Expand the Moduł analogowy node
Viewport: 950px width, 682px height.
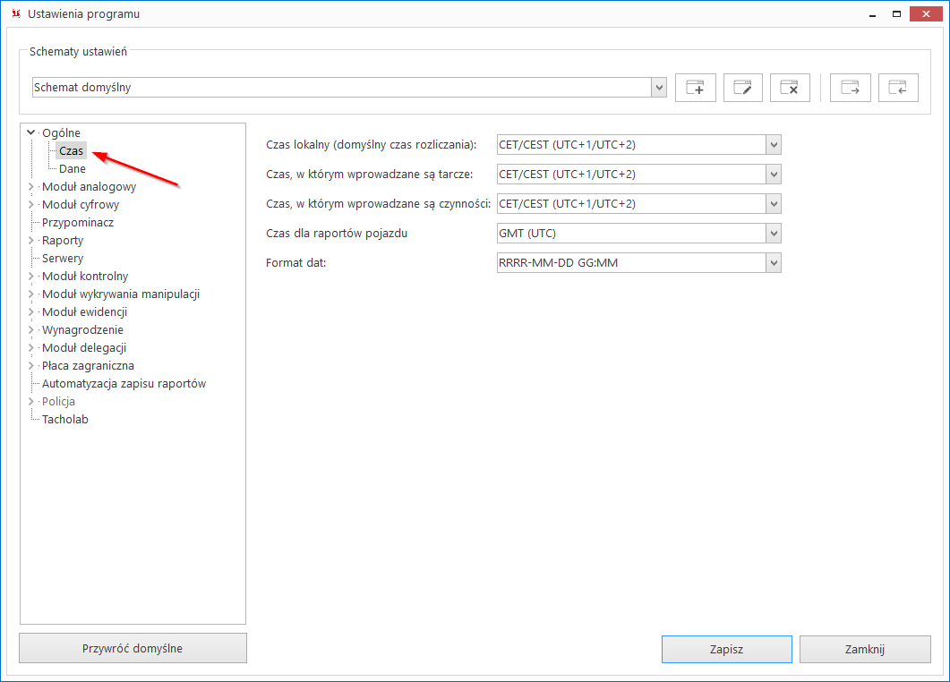(31, 186)
